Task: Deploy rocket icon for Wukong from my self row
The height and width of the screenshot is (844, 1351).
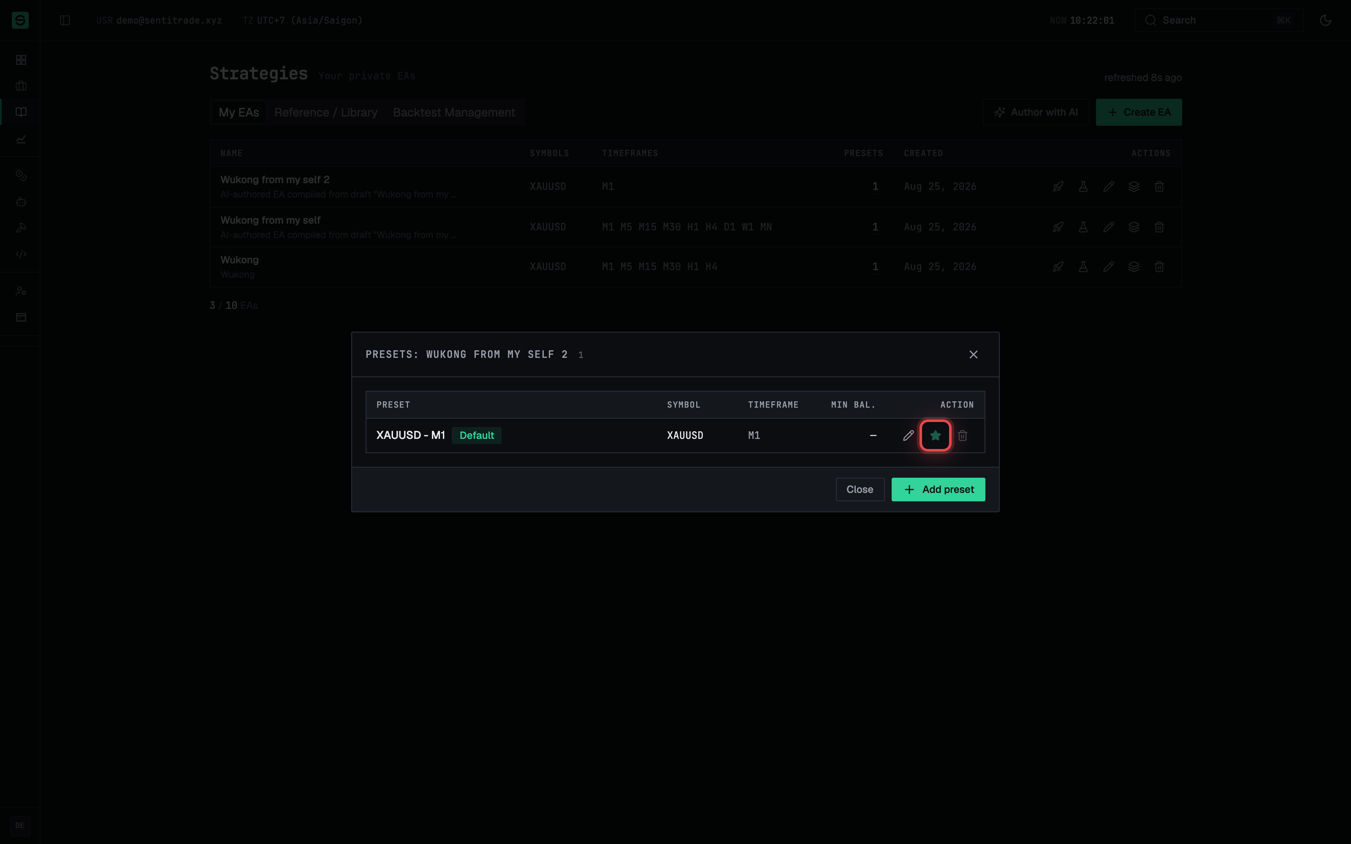Action: click(1058, 227)
